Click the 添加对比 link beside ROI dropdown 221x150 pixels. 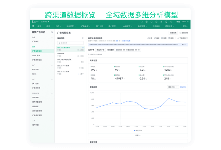(183, 87)
